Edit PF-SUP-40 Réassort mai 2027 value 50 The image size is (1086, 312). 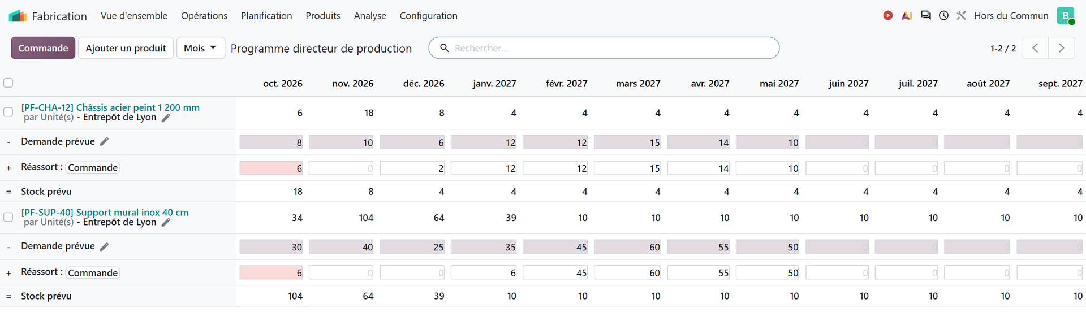[x=768, y=272]
